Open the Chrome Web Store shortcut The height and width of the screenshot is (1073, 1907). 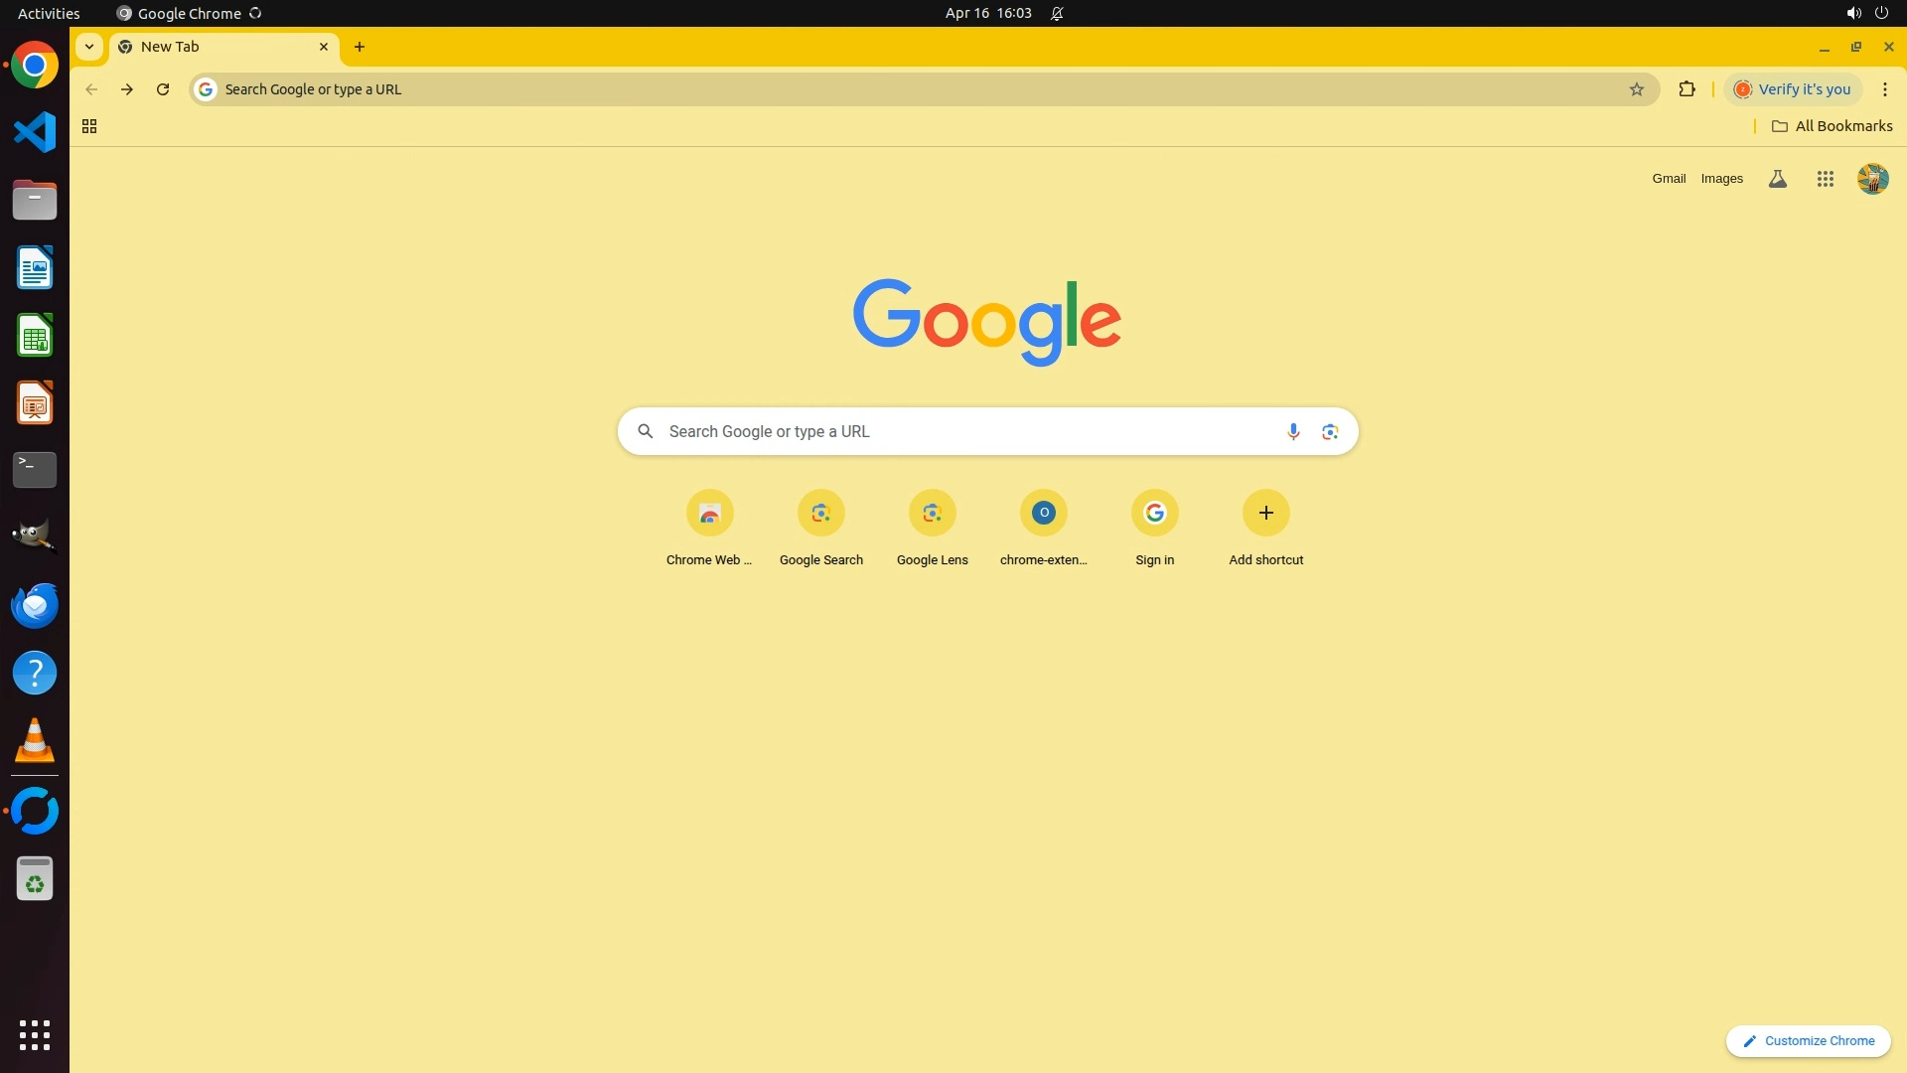[x=709, y=514]
